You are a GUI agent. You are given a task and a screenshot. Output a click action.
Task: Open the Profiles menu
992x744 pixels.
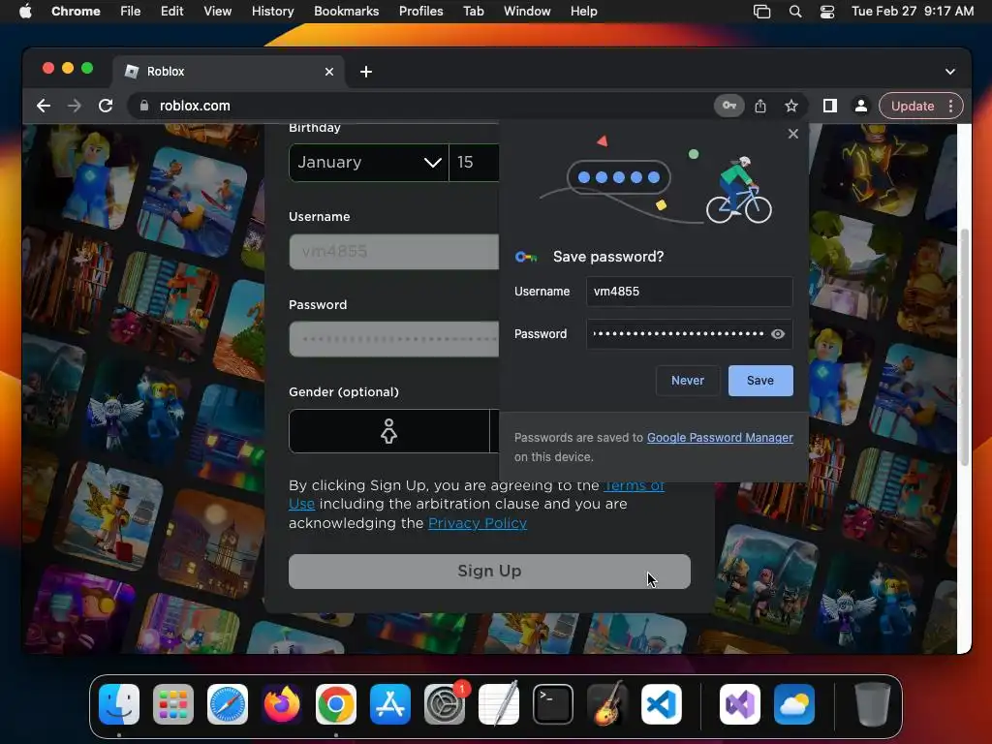click(420, 12)
